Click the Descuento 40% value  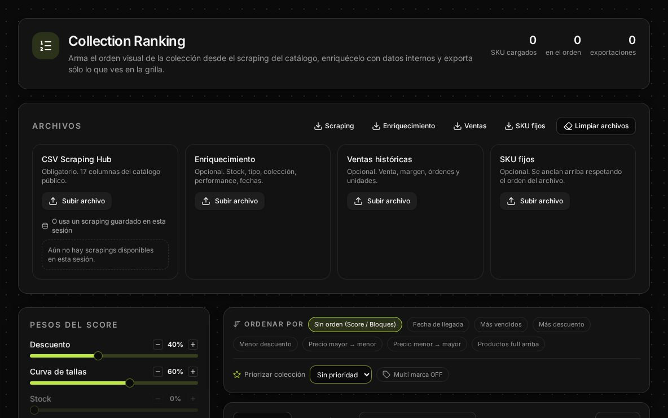175,345
